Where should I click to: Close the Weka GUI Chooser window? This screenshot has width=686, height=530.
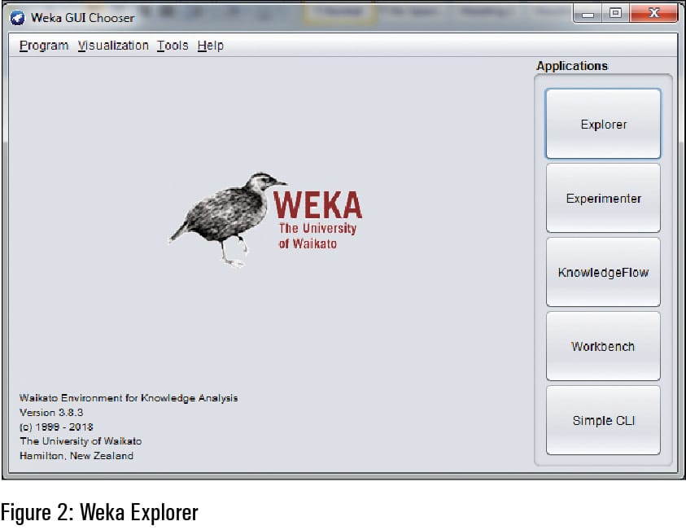[654, 14]
